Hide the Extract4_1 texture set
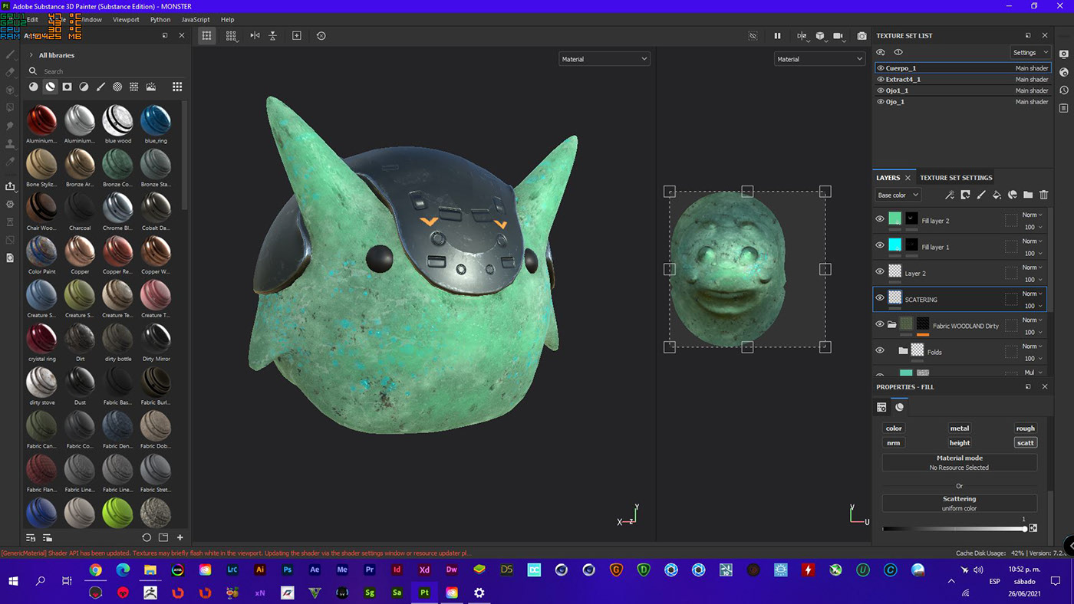Image resolution: width=1074 pixels, height=604 pixels. tap(881, 80)
